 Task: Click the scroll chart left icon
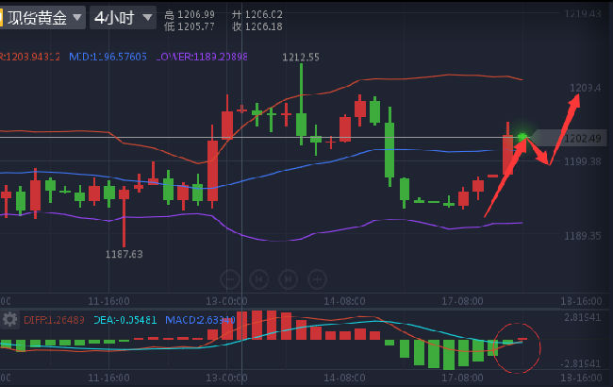(258, 278)
